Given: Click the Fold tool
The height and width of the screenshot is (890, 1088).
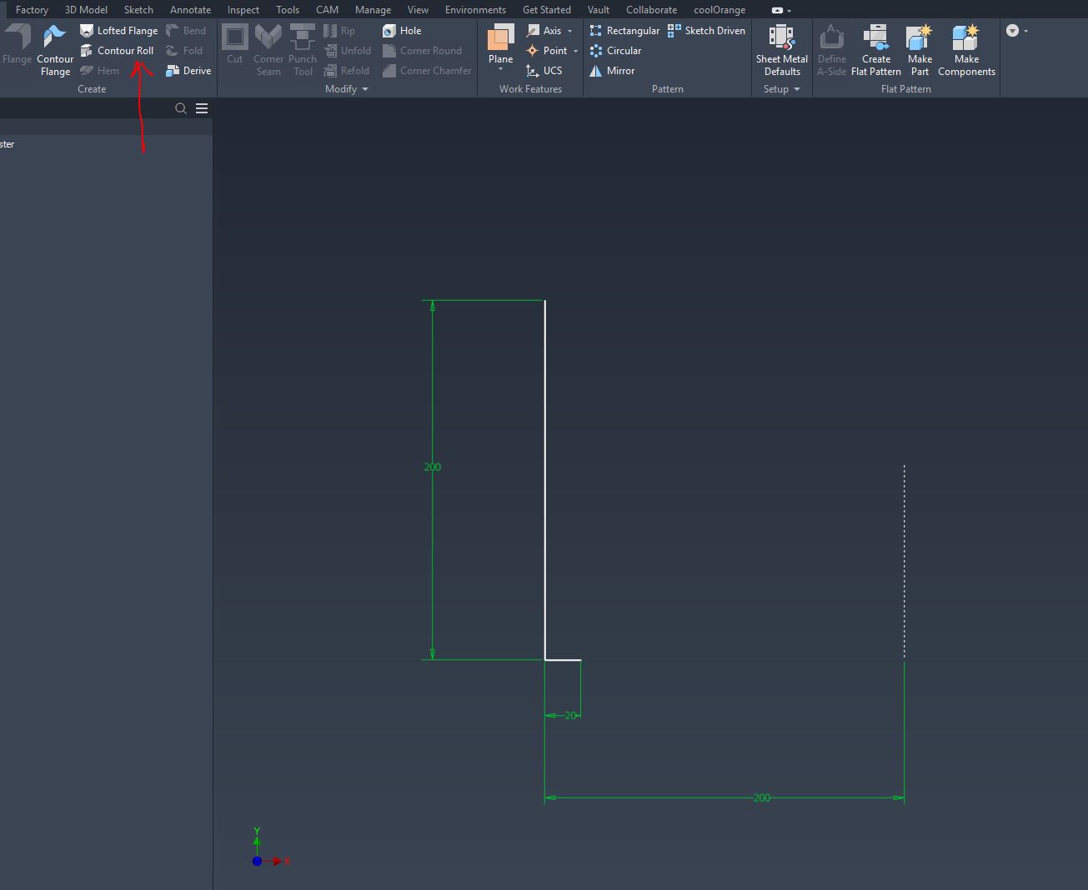Looking at the screenshot, I should click(x=184, y=51).
